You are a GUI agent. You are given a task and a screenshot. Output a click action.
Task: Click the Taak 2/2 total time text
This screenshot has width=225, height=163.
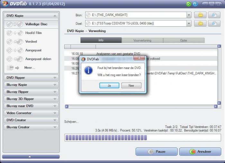(193, 127)
